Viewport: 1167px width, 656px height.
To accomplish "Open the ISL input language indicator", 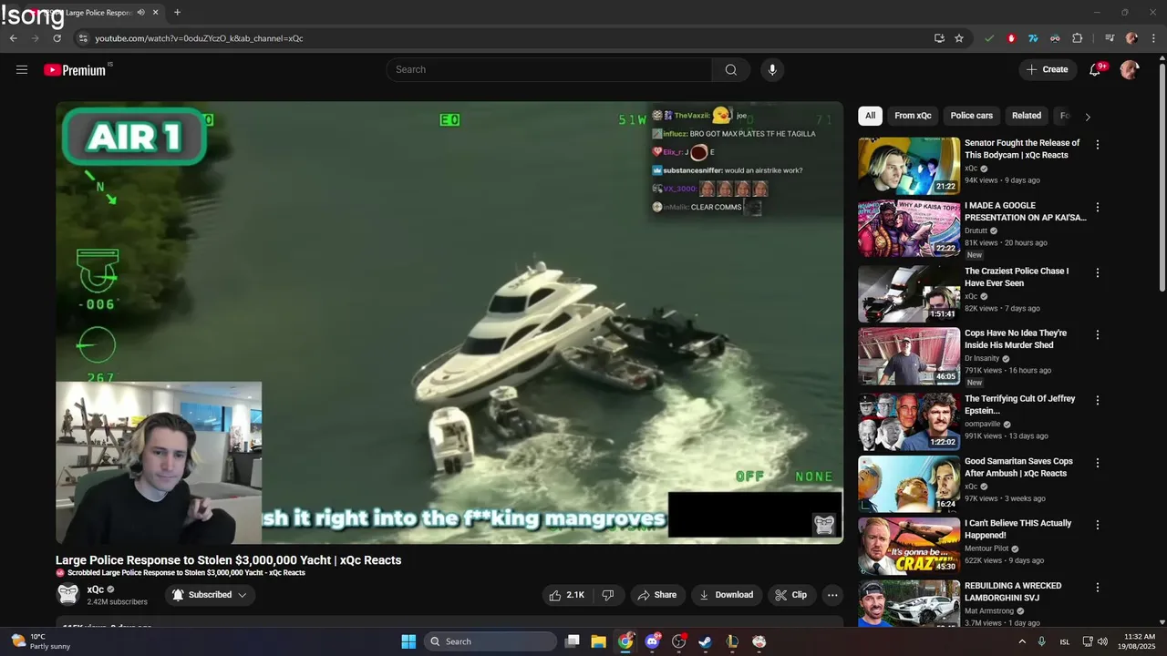I will tap(1065, 641).
